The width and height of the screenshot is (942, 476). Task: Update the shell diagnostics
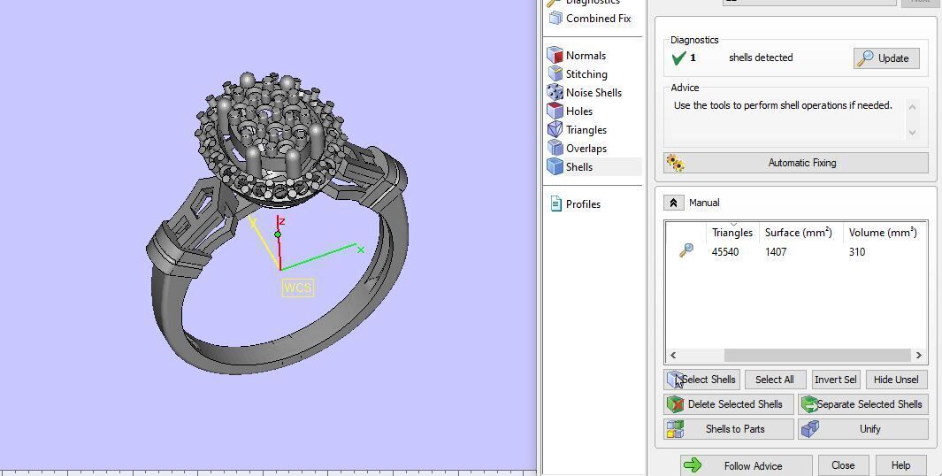point(886,58)
